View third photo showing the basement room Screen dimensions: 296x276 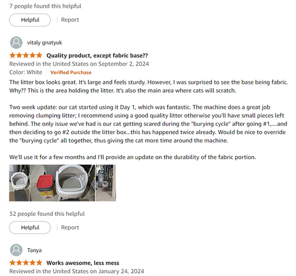[106, 183]
